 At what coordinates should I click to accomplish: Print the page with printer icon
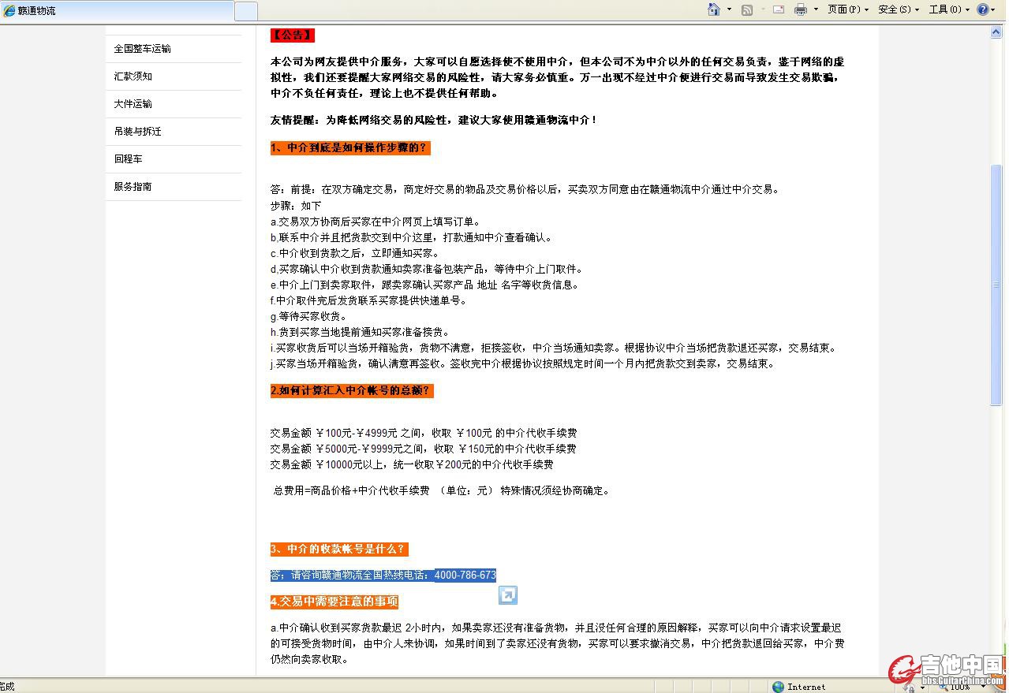click(x=801, y=9)
